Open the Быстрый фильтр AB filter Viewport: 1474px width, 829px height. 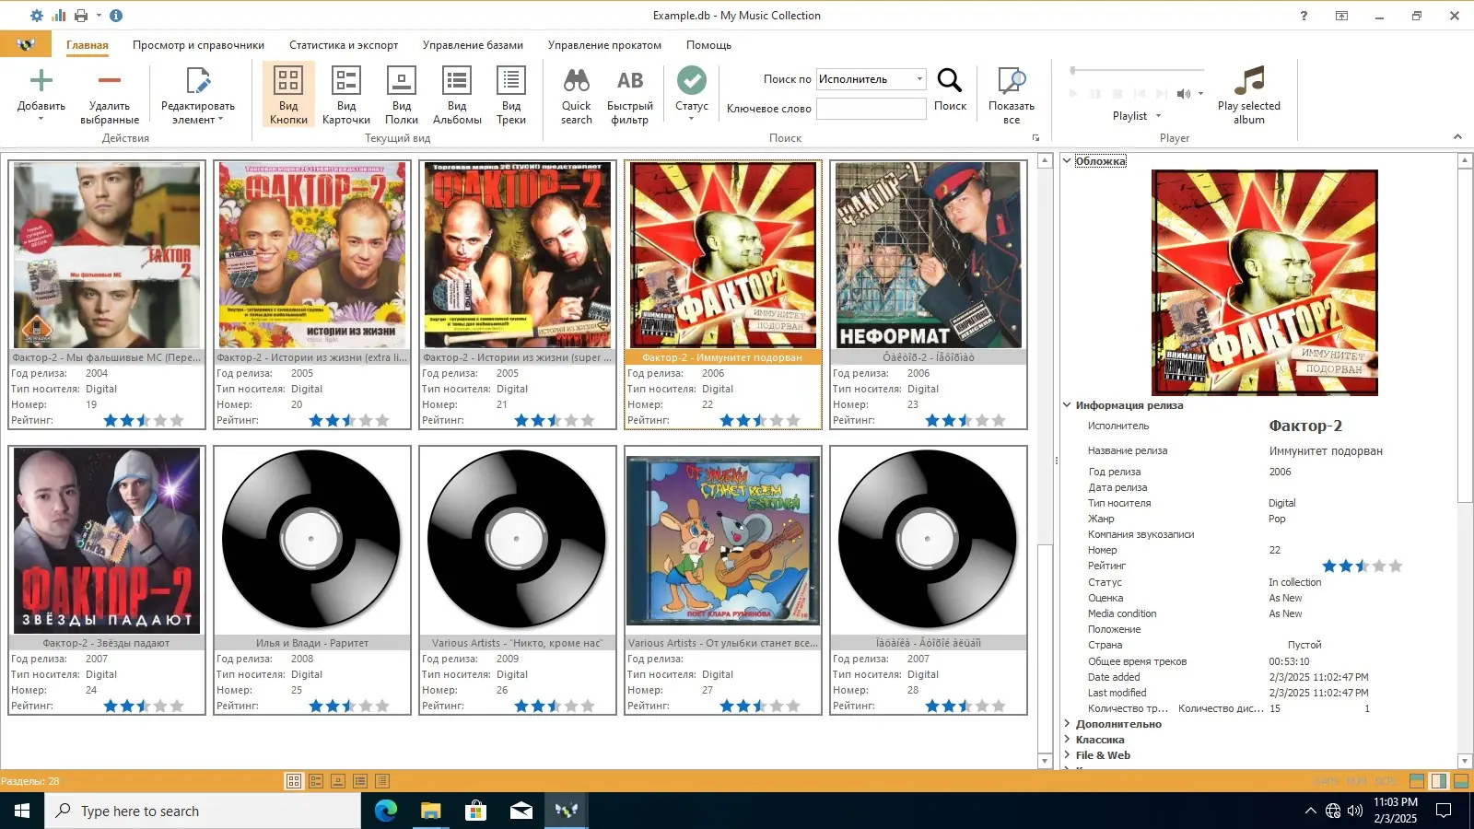630,82
